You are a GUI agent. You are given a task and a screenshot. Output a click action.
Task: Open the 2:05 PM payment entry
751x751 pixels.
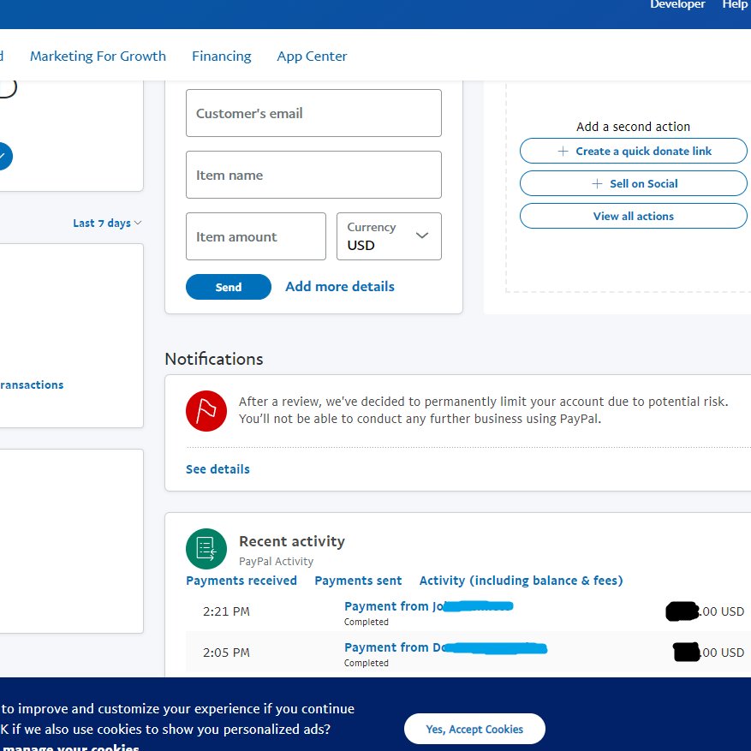468,653
